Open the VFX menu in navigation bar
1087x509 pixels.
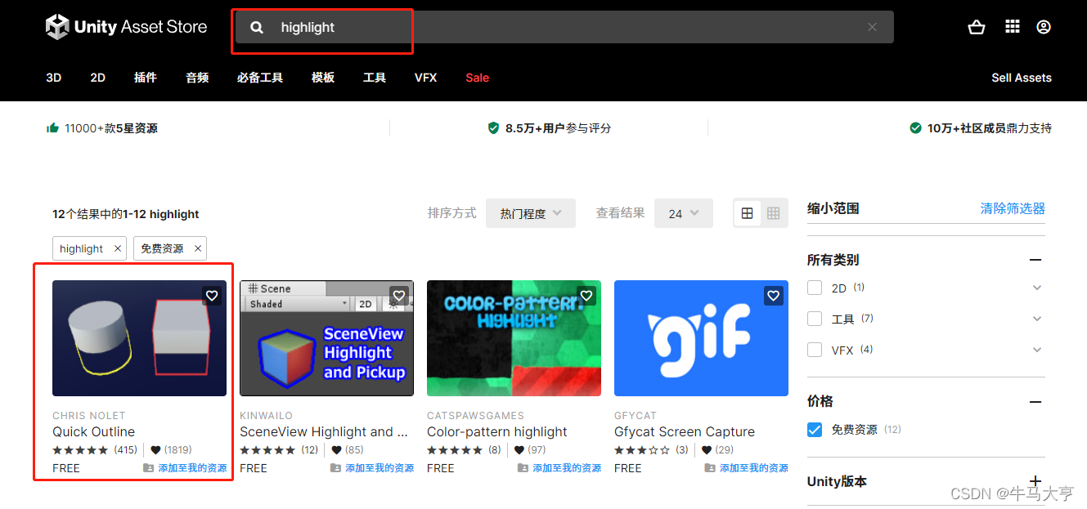click(x=425, y=78)
